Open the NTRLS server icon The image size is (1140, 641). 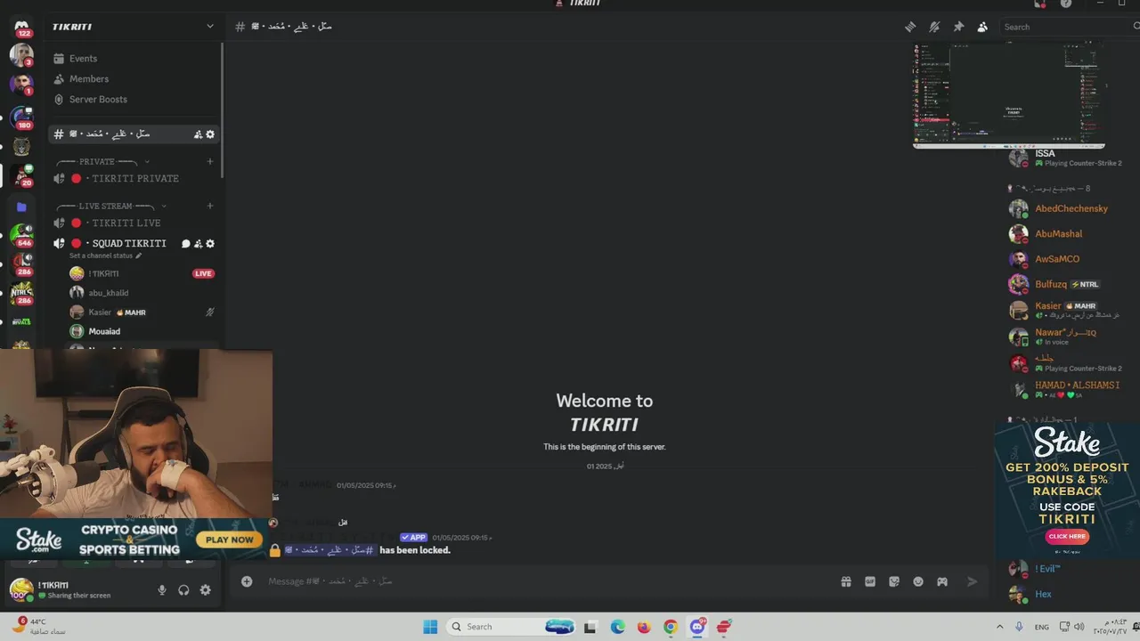(21, 293)
